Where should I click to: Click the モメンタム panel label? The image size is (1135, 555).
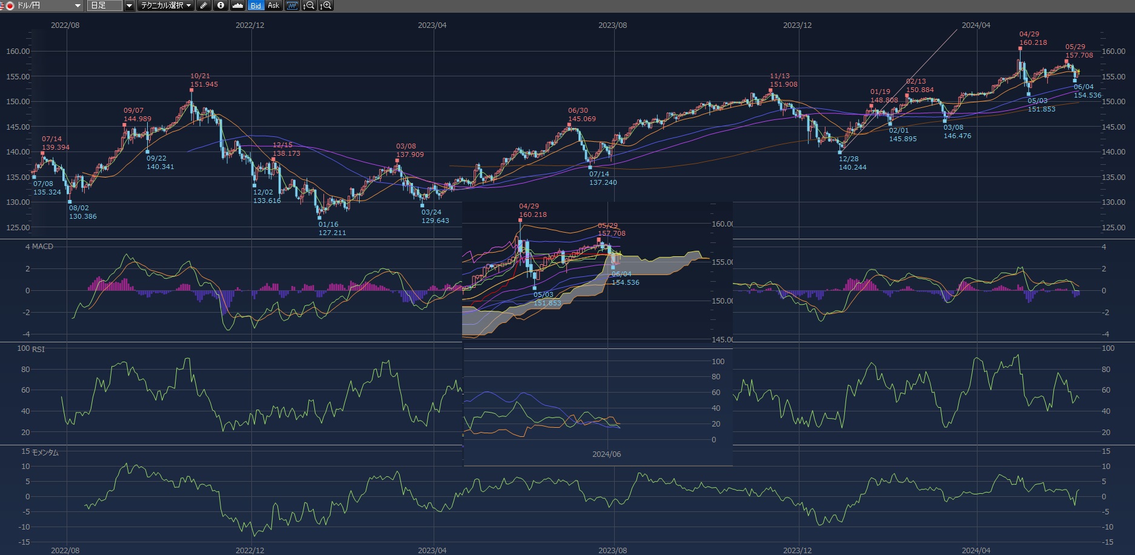pos(45,453)
